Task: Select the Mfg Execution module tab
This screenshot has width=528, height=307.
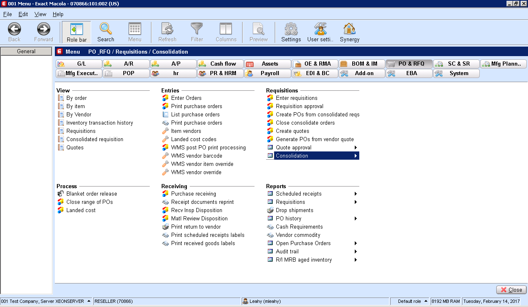Action: (79, 73)
